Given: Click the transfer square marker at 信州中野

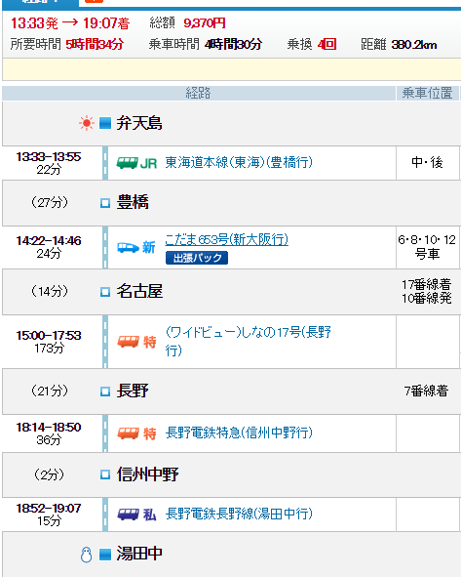Looking at the screenshot, I should (105, 474).
